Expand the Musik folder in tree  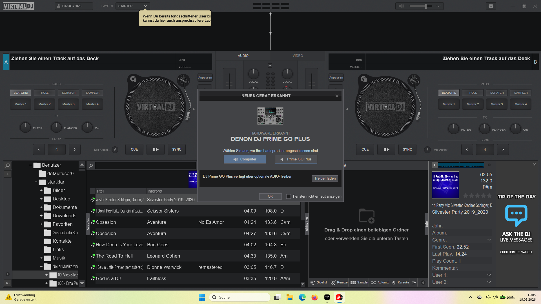click(x=41, y=258)
